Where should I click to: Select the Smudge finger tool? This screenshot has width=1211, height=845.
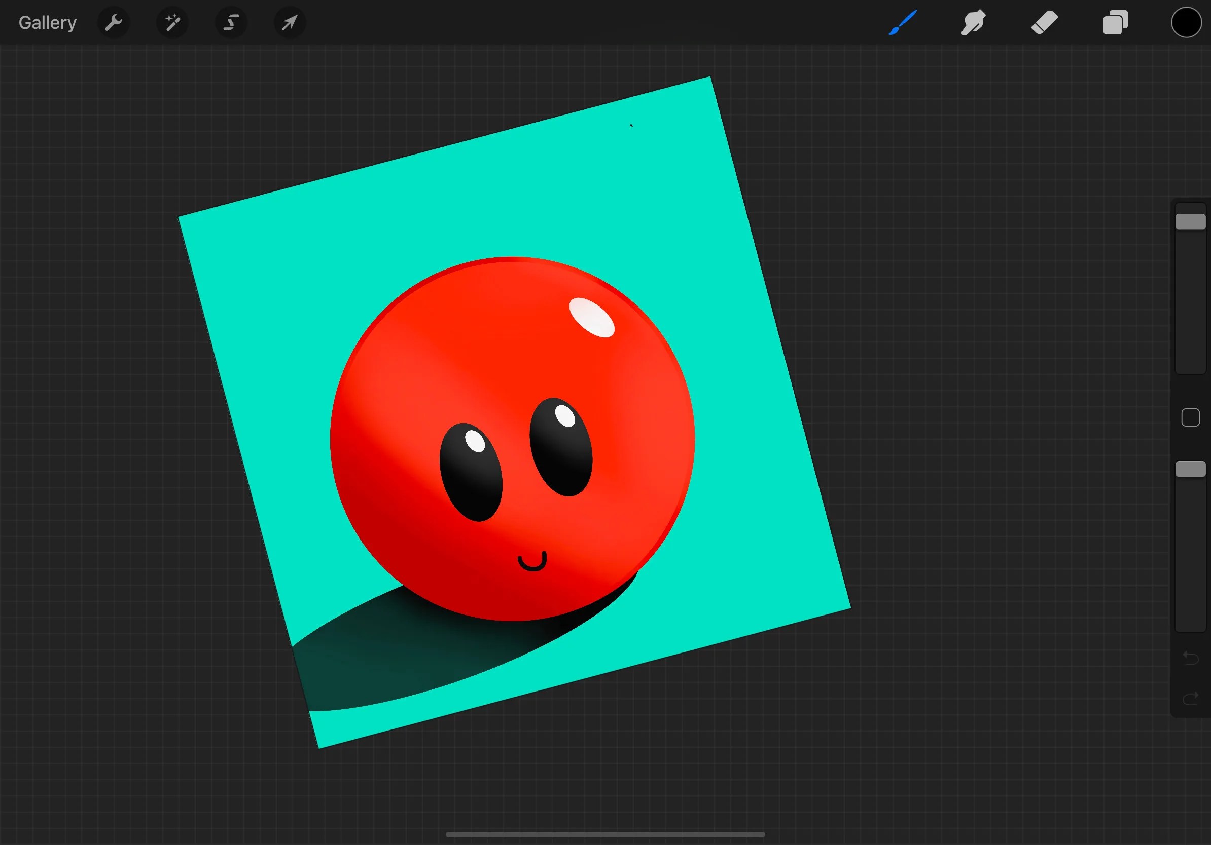pyautogui.click(x=973, y=23)
